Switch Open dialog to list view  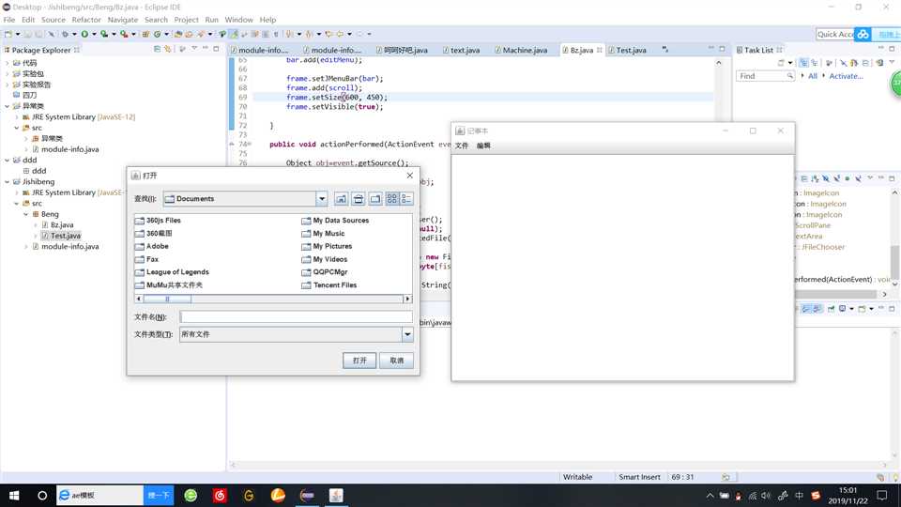(392, 199)
